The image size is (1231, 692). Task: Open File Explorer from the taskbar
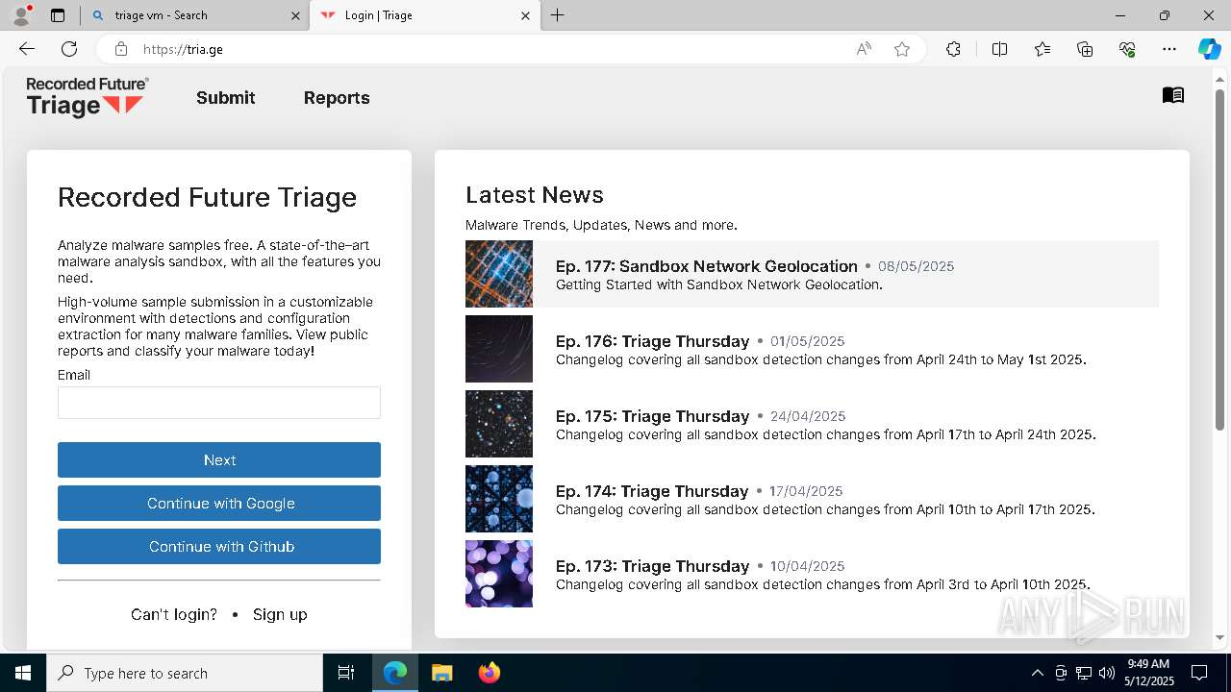[441, 673]
